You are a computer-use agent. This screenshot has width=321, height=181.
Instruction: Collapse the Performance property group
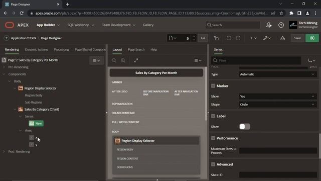[x=213, y=138]
